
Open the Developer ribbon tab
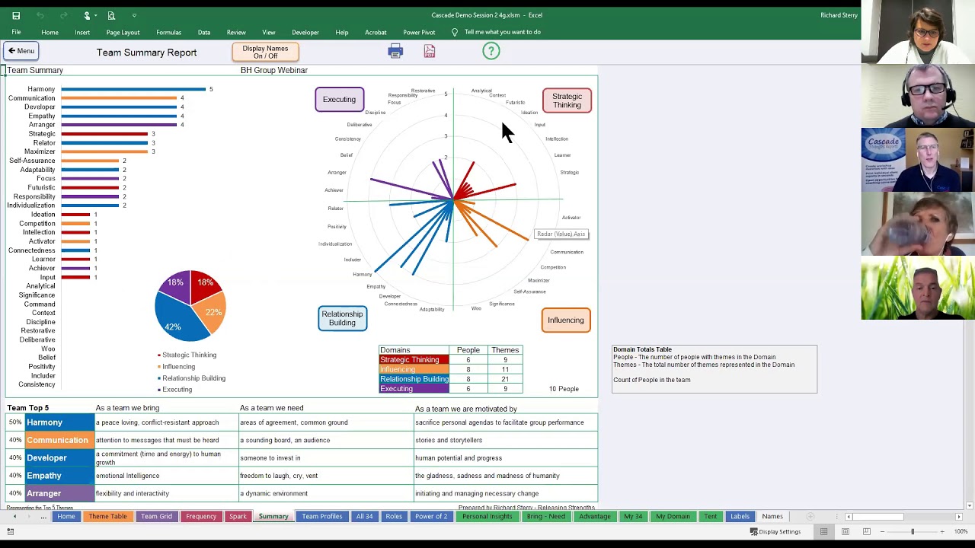pos(305,32)
